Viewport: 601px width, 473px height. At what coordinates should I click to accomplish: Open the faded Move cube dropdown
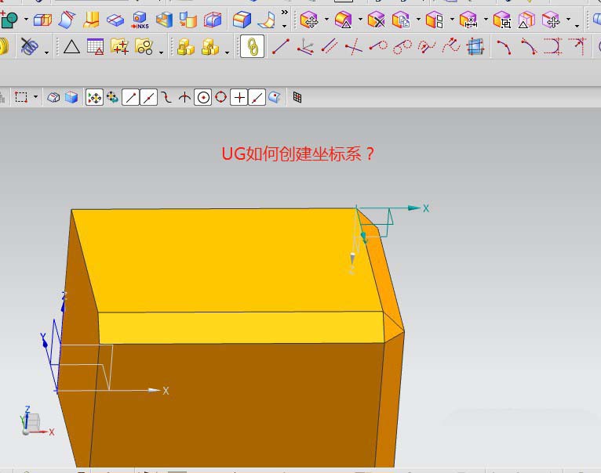(x=568, y=19)
